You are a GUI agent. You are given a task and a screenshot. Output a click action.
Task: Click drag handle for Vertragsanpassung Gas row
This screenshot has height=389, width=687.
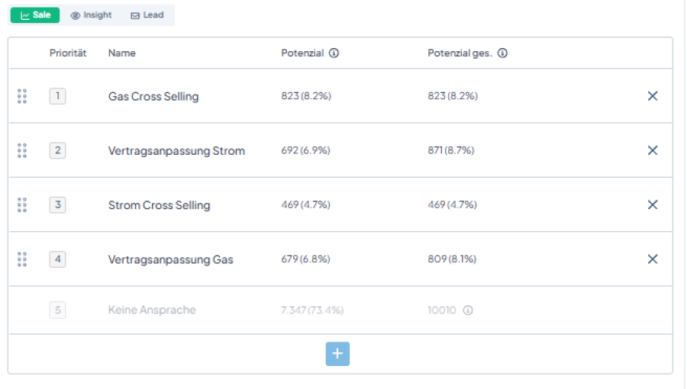[22, 259]
